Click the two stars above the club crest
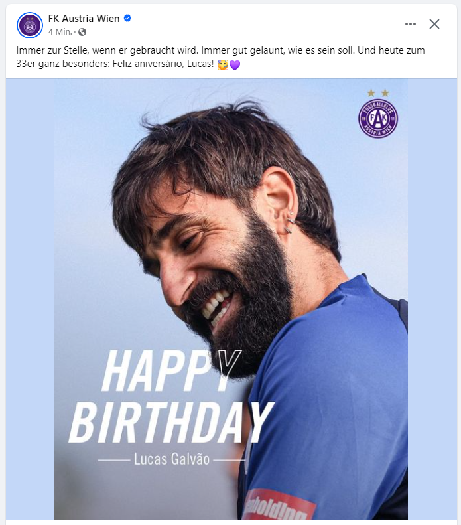Image resolution: width=461 pixels, height=525 pixels. point(378,93)
